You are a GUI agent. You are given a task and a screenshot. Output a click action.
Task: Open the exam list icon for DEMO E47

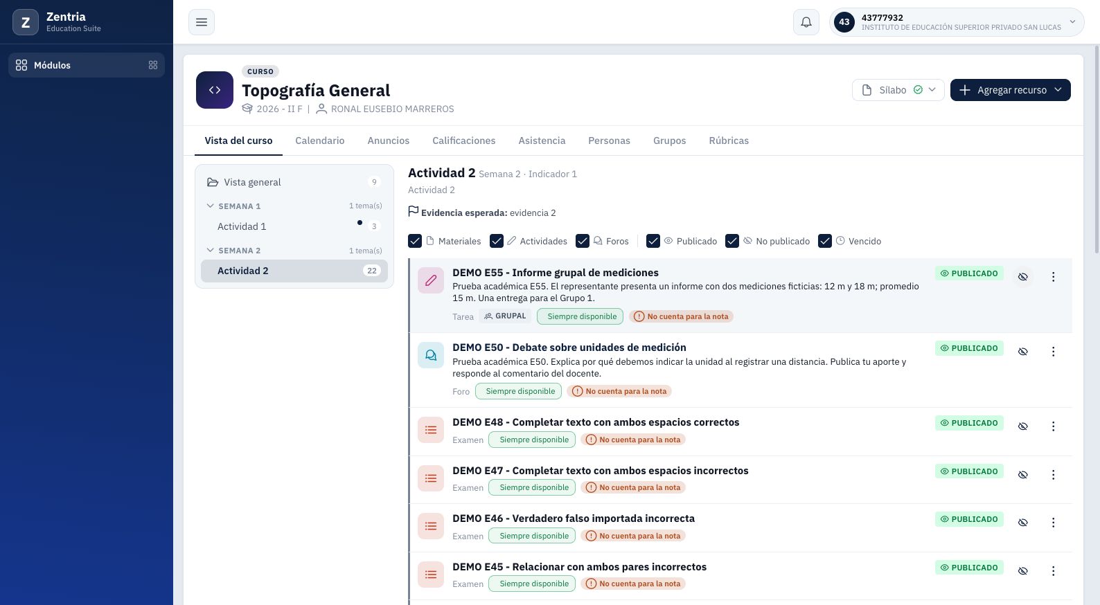[431, 478]
